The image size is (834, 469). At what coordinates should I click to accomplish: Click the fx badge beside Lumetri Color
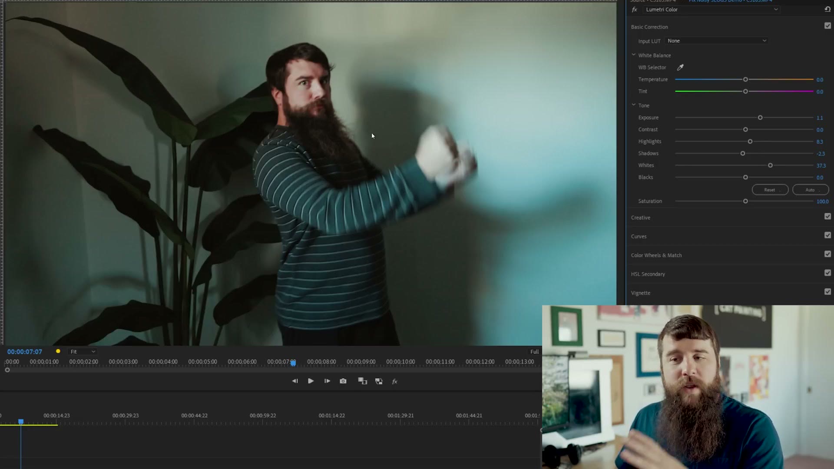[635, 10]
